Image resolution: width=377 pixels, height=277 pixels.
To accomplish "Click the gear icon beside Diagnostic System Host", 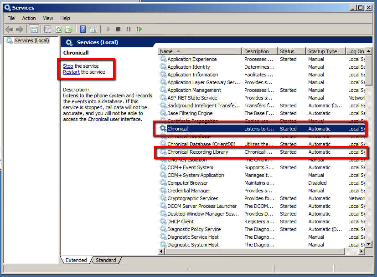I will (x=163, y=245).
